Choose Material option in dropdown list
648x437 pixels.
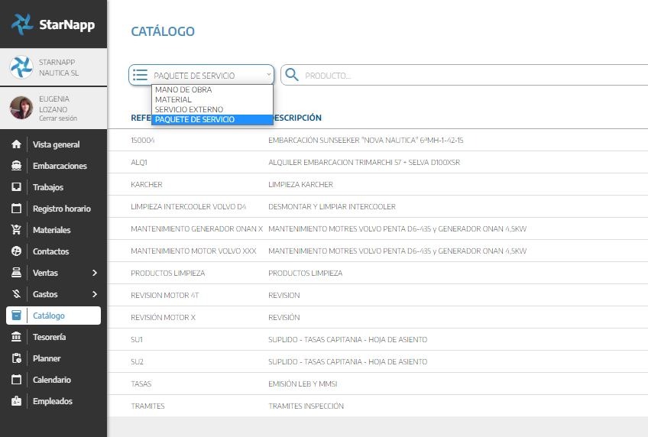(173, 100)
